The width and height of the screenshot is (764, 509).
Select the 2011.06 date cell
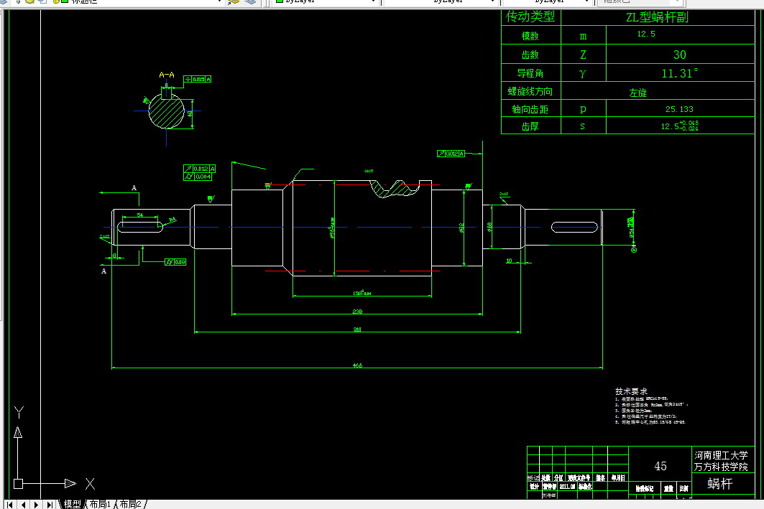click(x=566, y=486)
